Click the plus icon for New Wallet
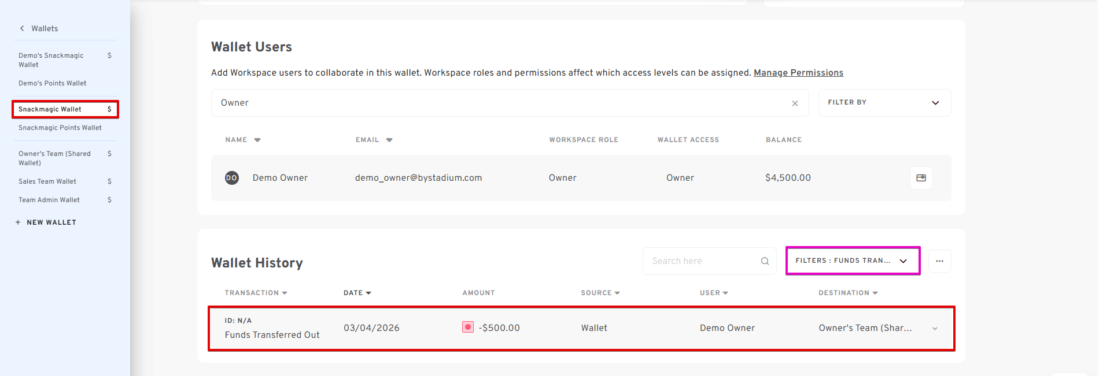Screen dimensions: 1099x376 click(x=18, y=222)
